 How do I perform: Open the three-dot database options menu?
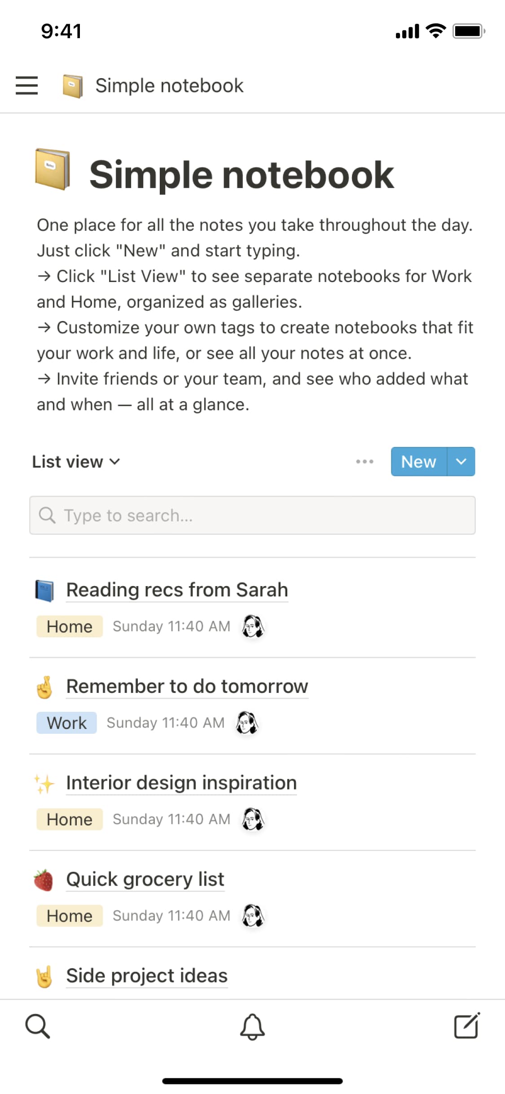point(364,461)
